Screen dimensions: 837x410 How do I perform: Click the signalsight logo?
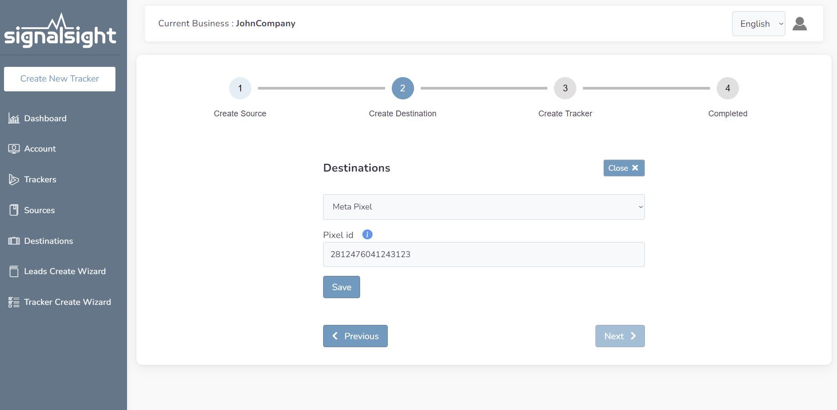coord(60,30)
